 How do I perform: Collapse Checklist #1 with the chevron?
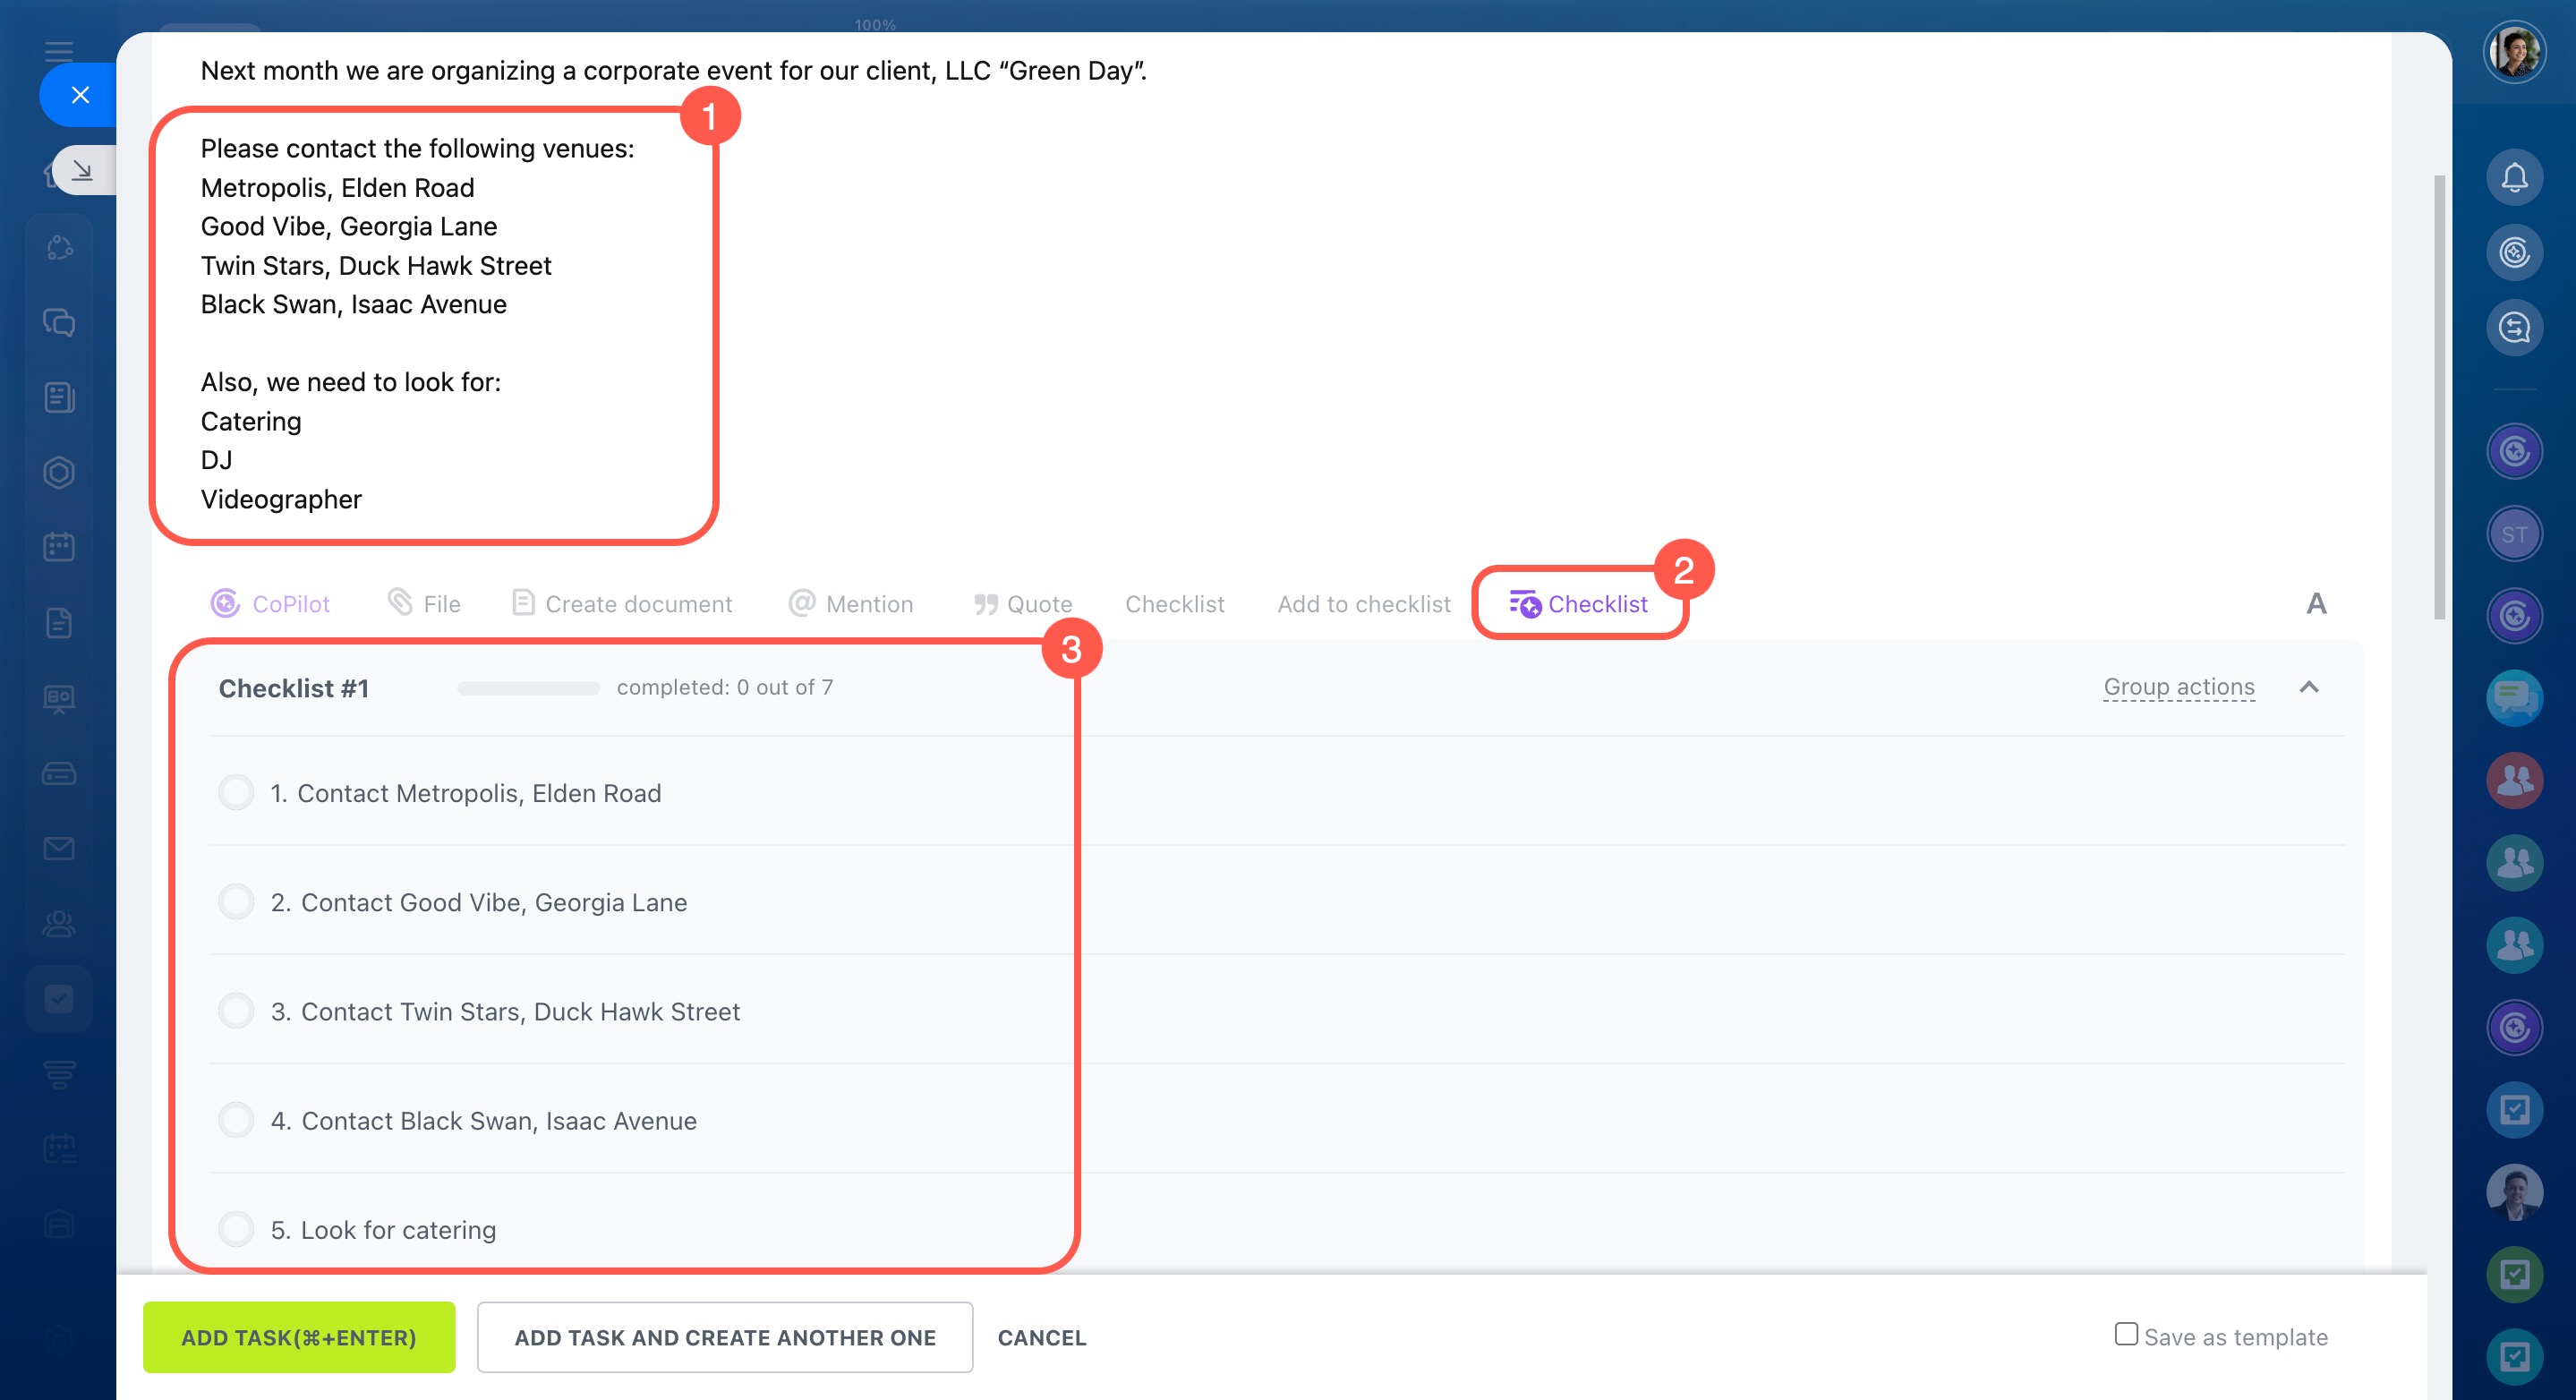tap(2309, 687)
